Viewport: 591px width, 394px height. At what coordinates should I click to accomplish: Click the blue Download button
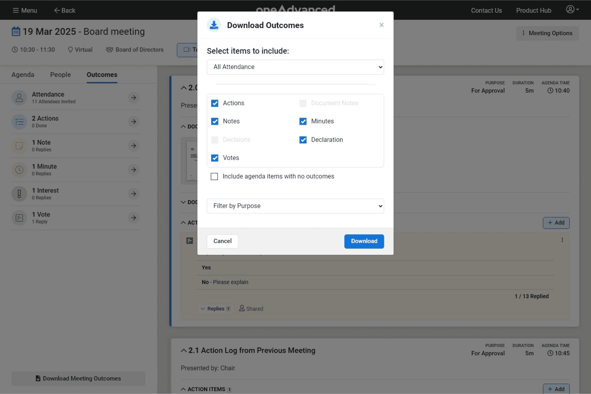tap(364, 241)
